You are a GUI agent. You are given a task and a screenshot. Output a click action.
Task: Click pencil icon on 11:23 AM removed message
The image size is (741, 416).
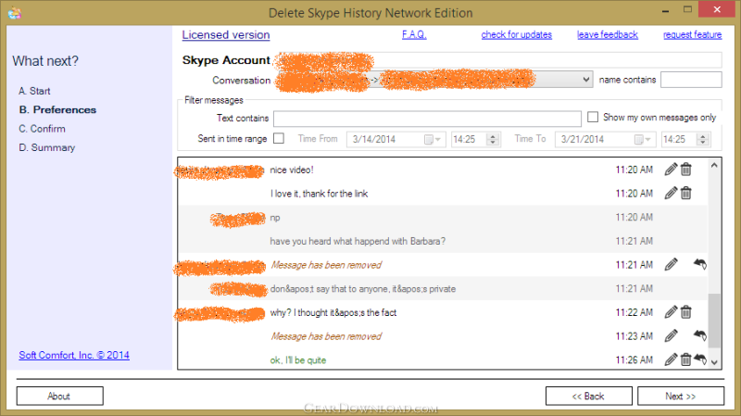click(x=671, y=335)
